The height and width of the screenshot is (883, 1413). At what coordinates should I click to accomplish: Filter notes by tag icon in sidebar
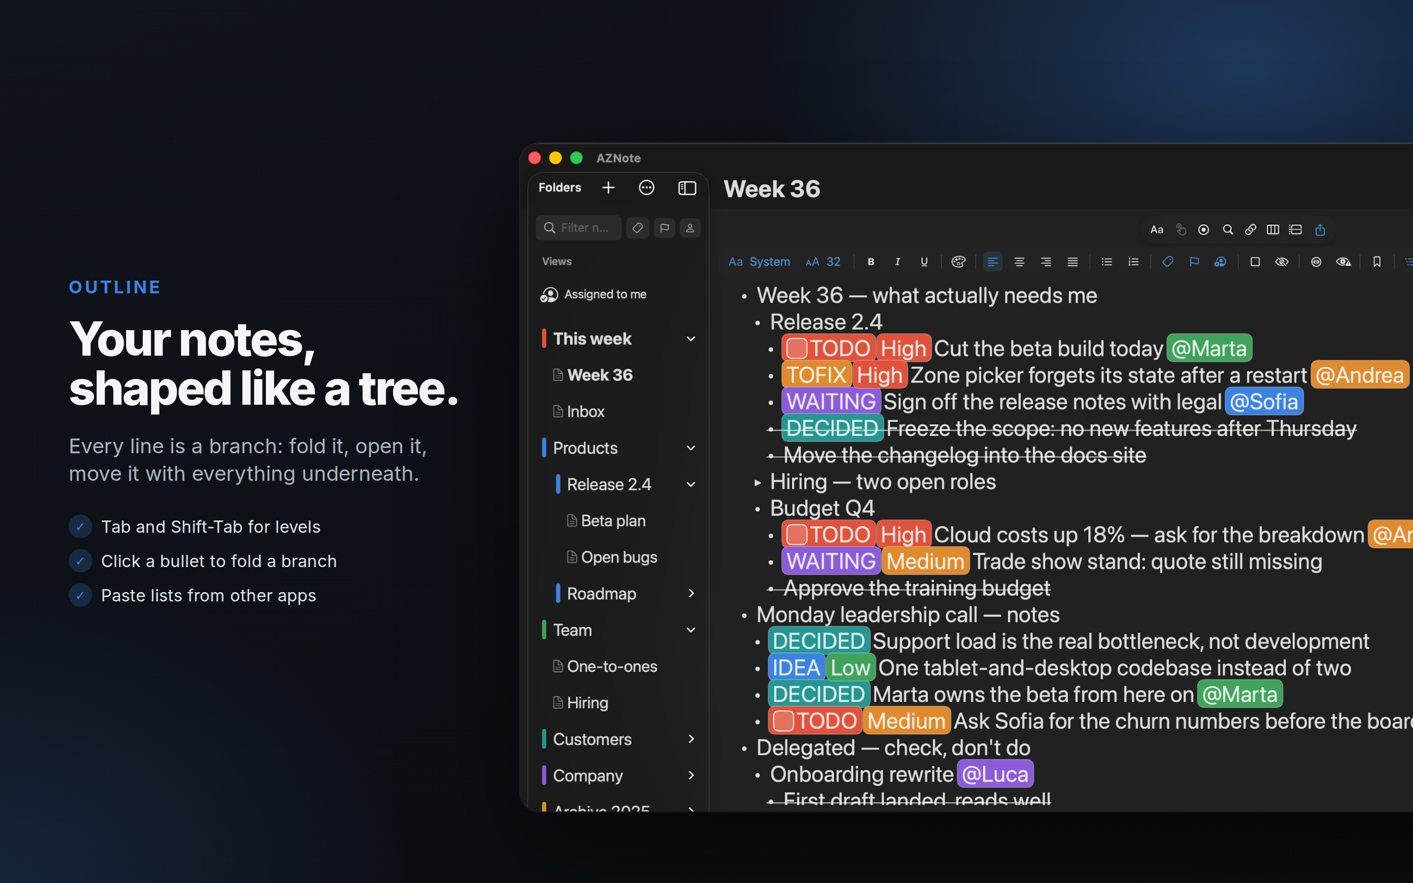click(x=638, y=228)
